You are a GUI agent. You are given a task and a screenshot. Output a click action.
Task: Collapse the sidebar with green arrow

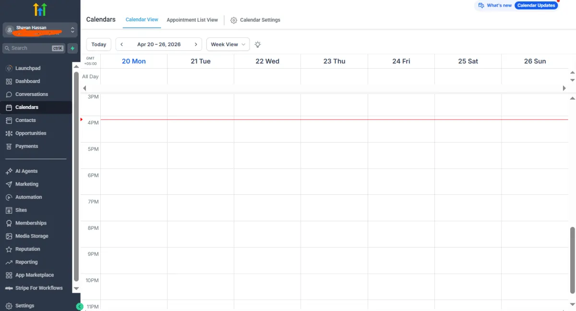[80, 306]
